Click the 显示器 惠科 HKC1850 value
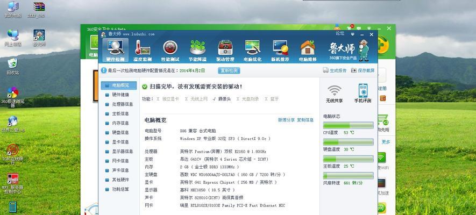 [207, 190]
